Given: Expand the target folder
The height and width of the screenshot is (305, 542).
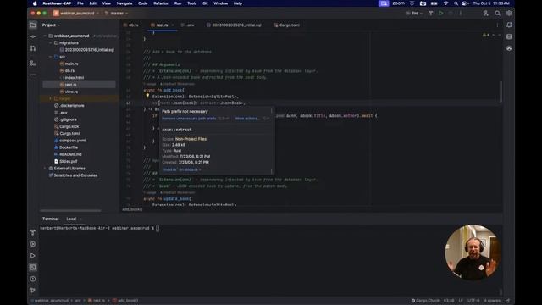Looking at the screenshot, I should (x=51, y=98).
